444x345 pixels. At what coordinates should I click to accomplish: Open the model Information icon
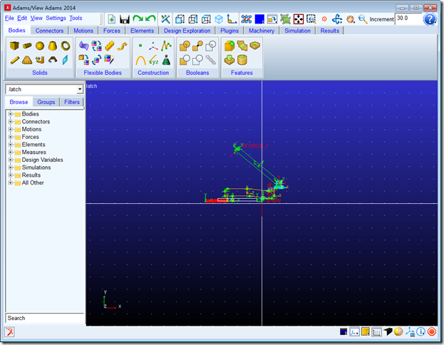click(420, 331)
